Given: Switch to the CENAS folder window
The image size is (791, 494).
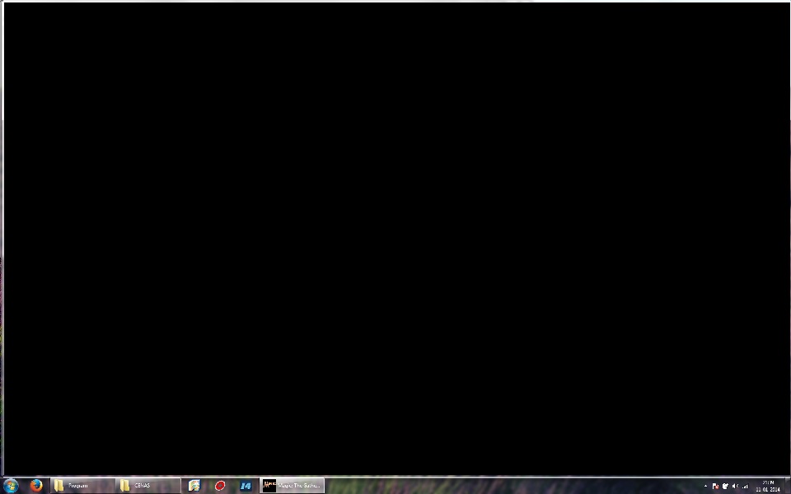Looking at the screenshot, I should [148, 486].
